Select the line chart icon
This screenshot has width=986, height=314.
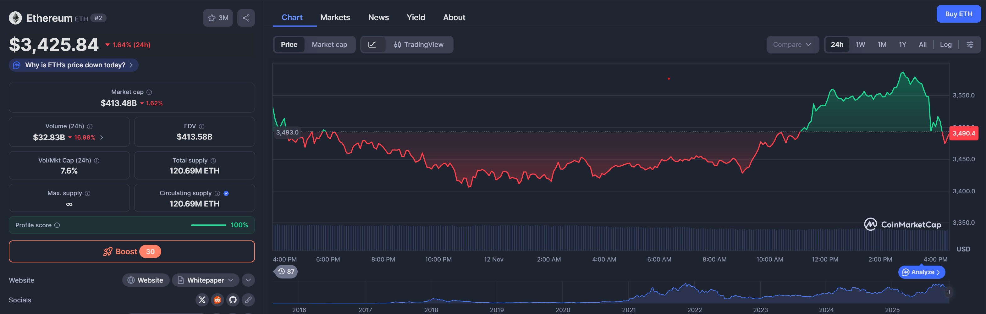tap(372, 45)
